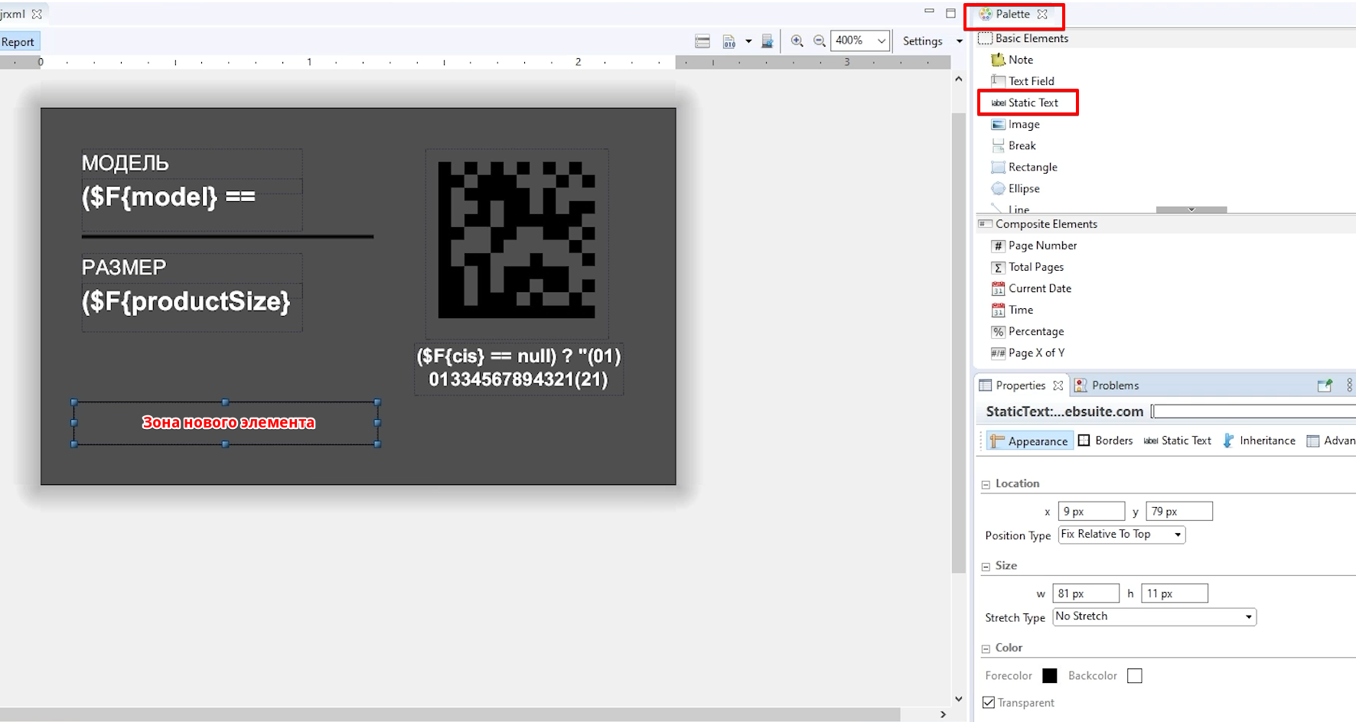
Task: Click the compile report 010 icon
Action: pyautogui.click(x=729, y=41)
